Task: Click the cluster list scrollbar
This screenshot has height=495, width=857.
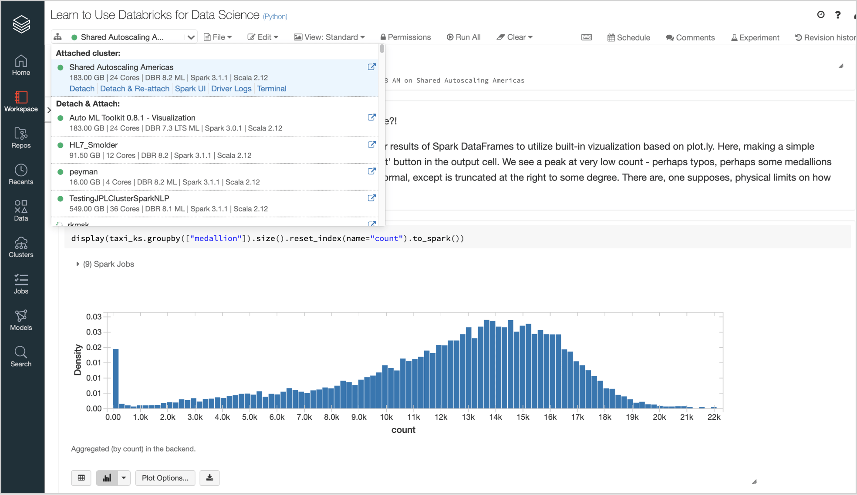Action: tap(382, 49)
